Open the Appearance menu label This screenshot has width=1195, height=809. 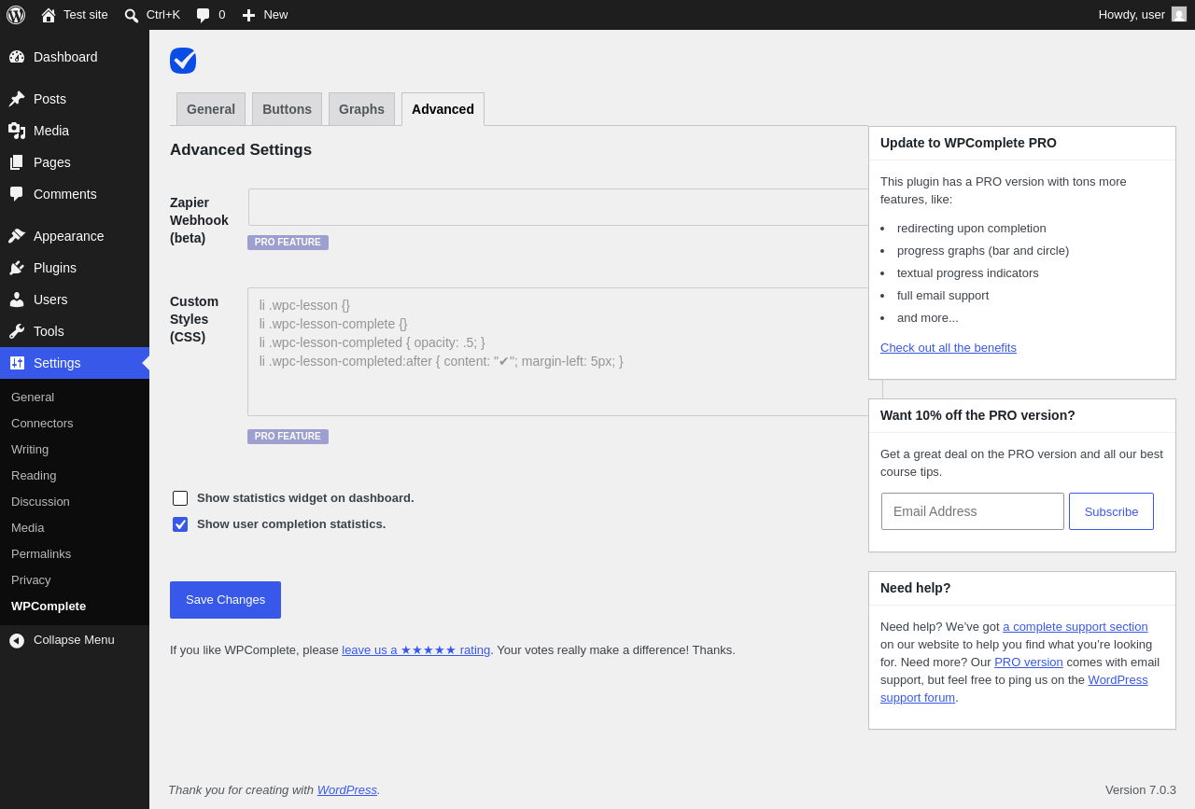[x=69, y=236]
